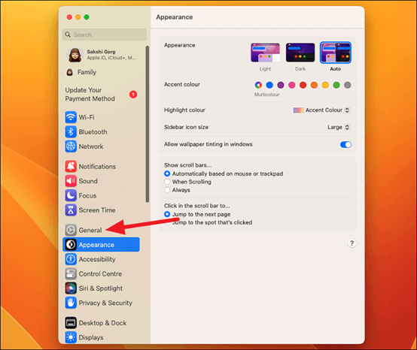Image resolution: width=417 pixels, height=350 pixels.
Task: Disable Allow wallpaper tinting in windows switch
Action: click(345, 145)
